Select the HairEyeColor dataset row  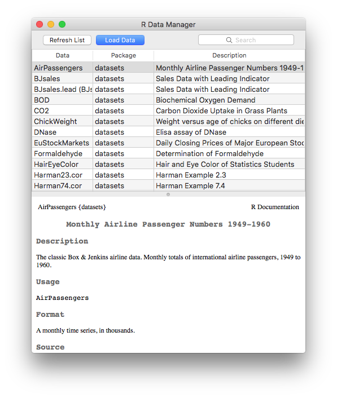[x=168, y=164]
